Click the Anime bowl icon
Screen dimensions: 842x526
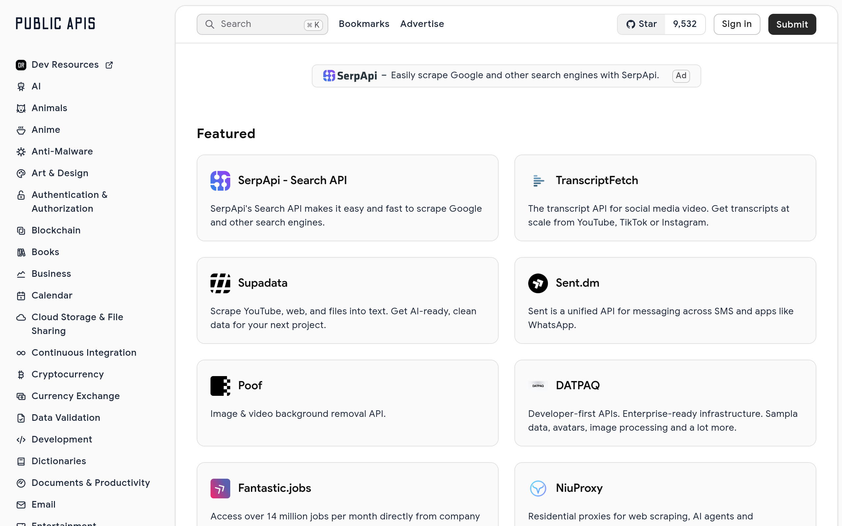pyautogui.click(x=21, y=130)
